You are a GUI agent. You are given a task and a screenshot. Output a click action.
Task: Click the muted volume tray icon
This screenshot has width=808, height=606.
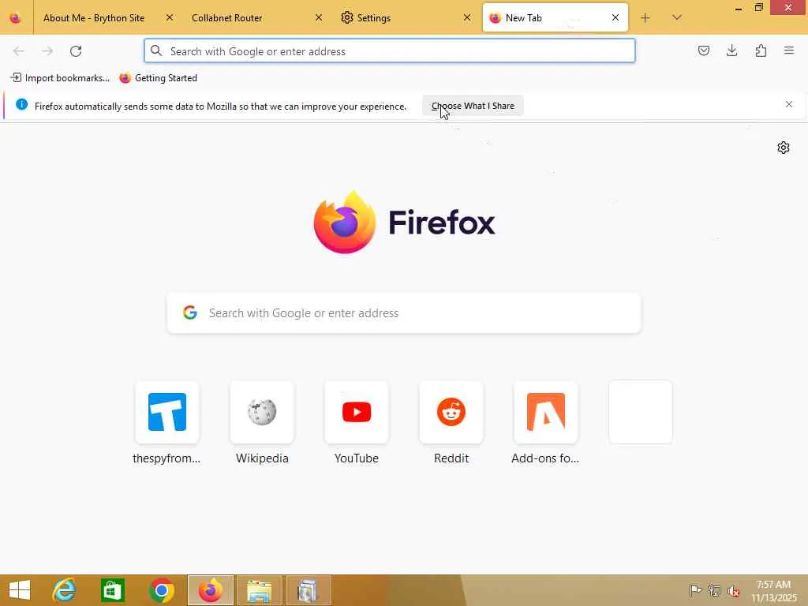(x=733, y=590)
